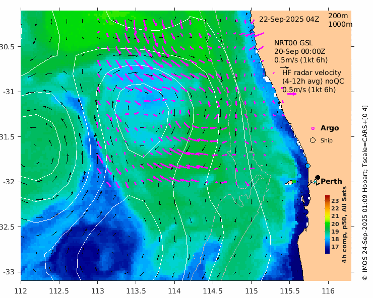
Task: Click the 114 longitude axis label
Action: [174, 291]
